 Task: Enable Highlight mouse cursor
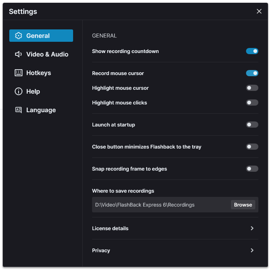252,88
